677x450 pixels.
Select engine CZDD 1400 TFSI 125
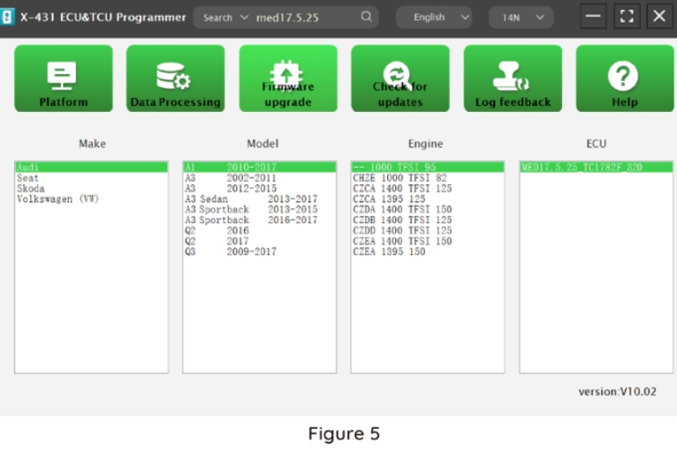428,230
